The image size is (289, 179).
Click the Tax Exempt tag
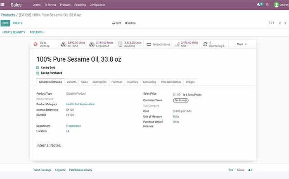pyautogui.click(x=181, y=100)
